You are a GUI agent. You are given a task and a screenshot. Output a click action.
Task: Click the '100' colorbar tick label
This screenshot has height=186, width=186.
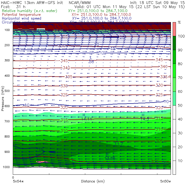(181, 36)
